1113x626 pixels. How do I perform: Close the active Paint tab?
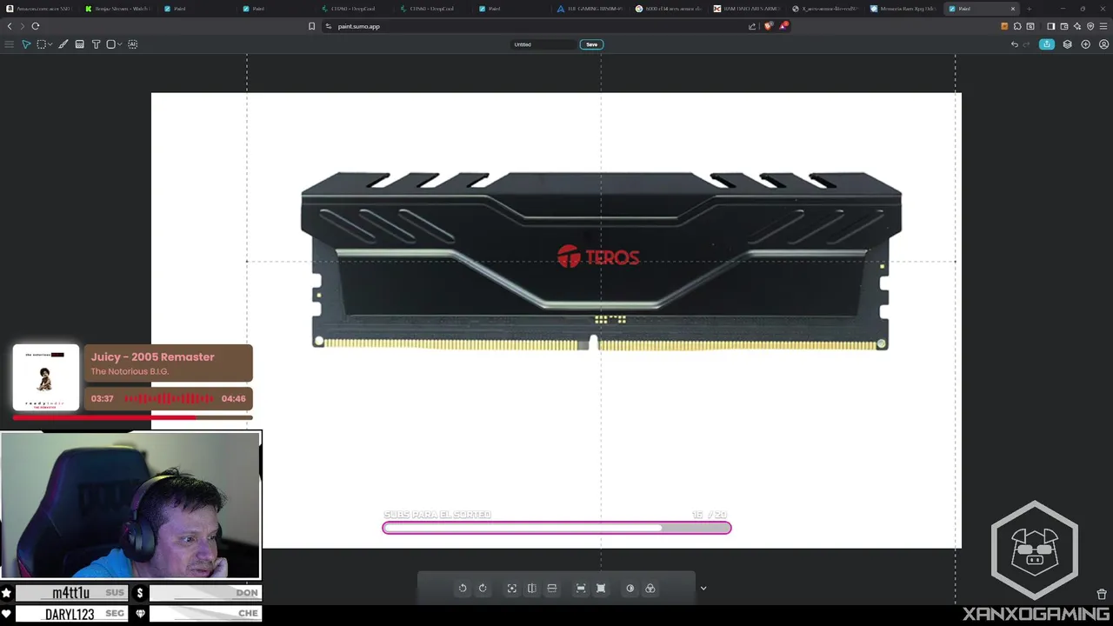1012,9
